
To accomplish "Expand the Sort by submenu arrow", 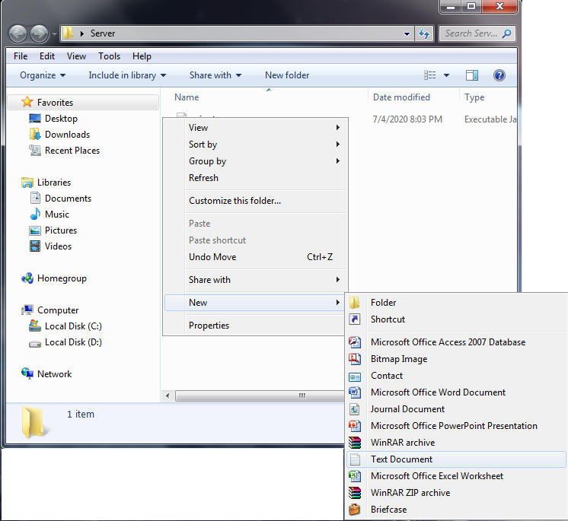I will (x=337, y=144).
